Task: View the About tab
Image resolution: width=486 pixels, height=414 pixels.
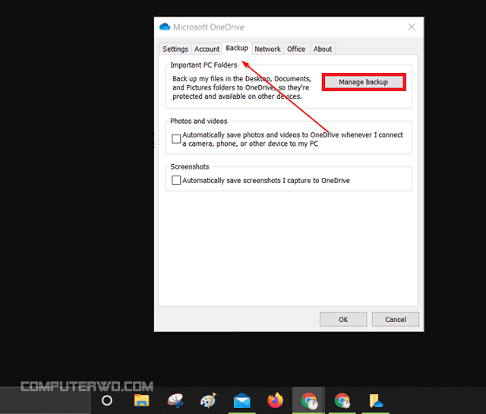Action: coord(322,49)
